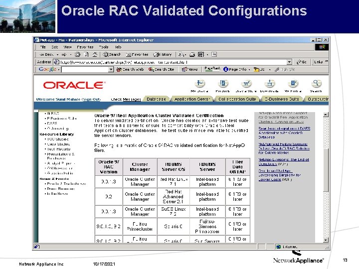Open Case Studies in Resource Library
The width and height of the screenshot is (359, 269).
(58, 144)
